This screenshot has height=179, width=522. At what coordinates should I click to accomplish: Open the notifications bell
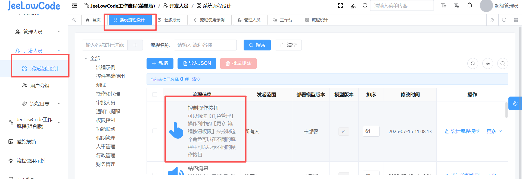[x=470, y=6]
